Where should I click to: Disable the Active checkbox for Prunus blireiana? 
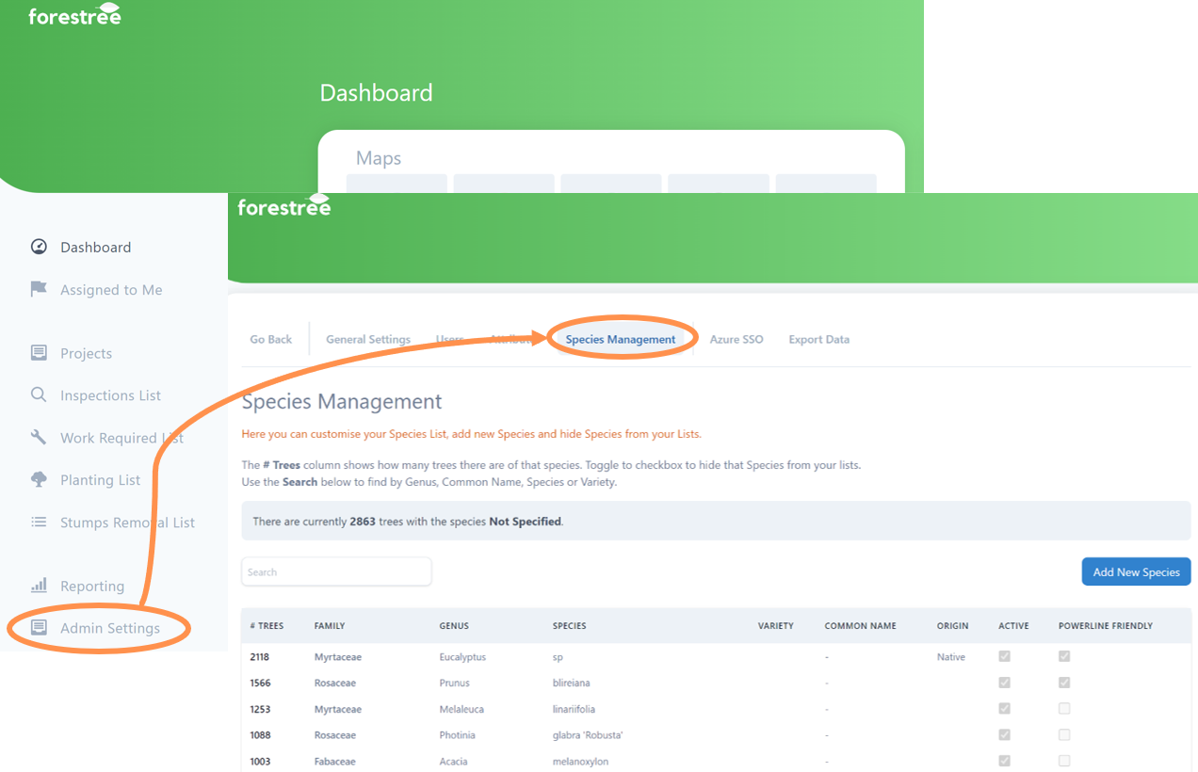[x=1005, y=683]
